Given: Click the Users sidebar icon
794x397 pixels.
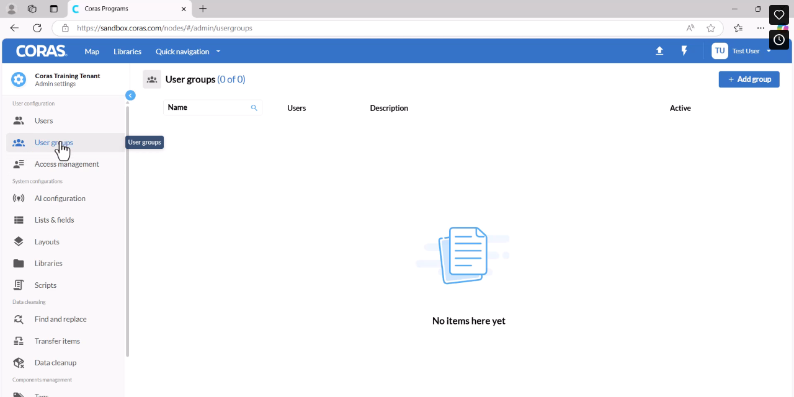Looking at the screenshot, I should 19,121.
